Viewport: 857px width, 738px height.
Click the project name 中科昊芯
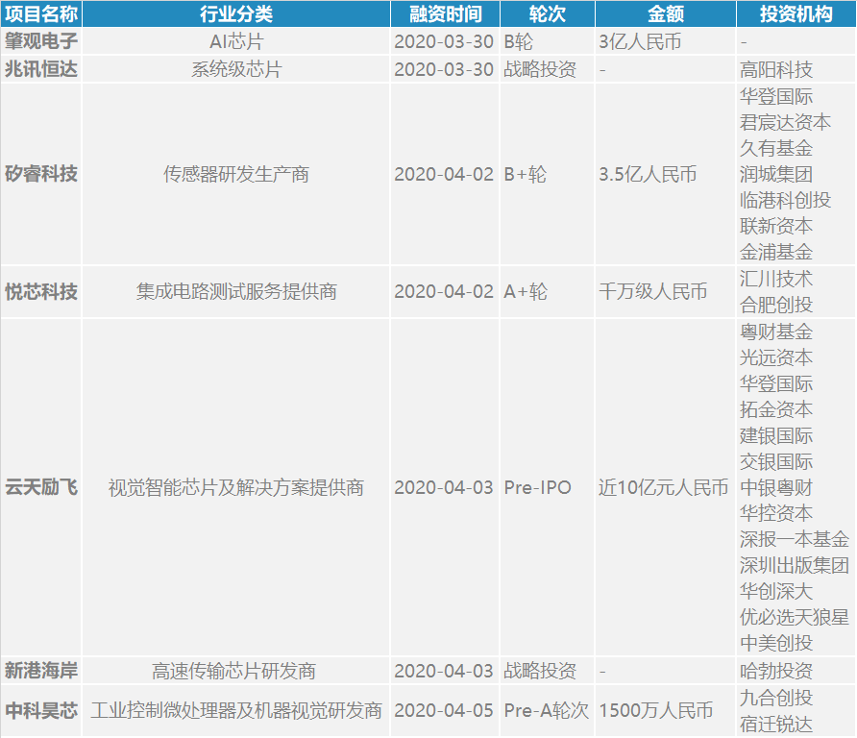pos(41,710)
